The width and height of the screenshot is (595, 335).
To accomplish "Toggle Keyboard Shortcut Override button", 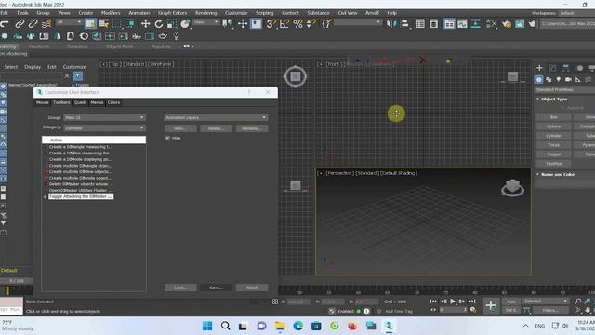I will tap(257, 23).
